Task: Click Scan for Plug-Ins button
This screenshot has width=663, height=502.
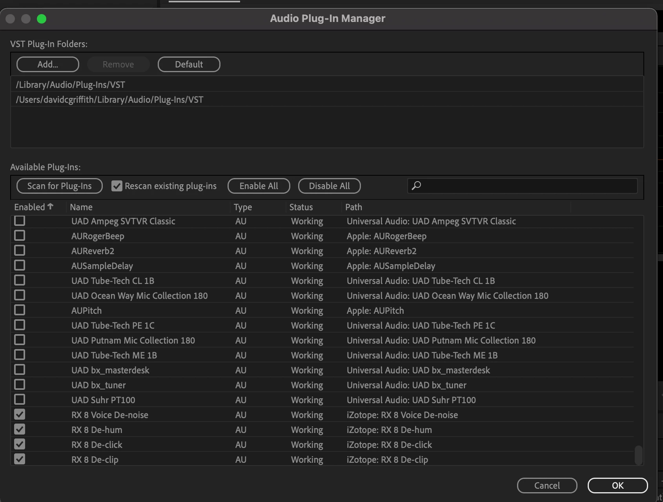Action: pyautogui.click(x=60, y=186)
